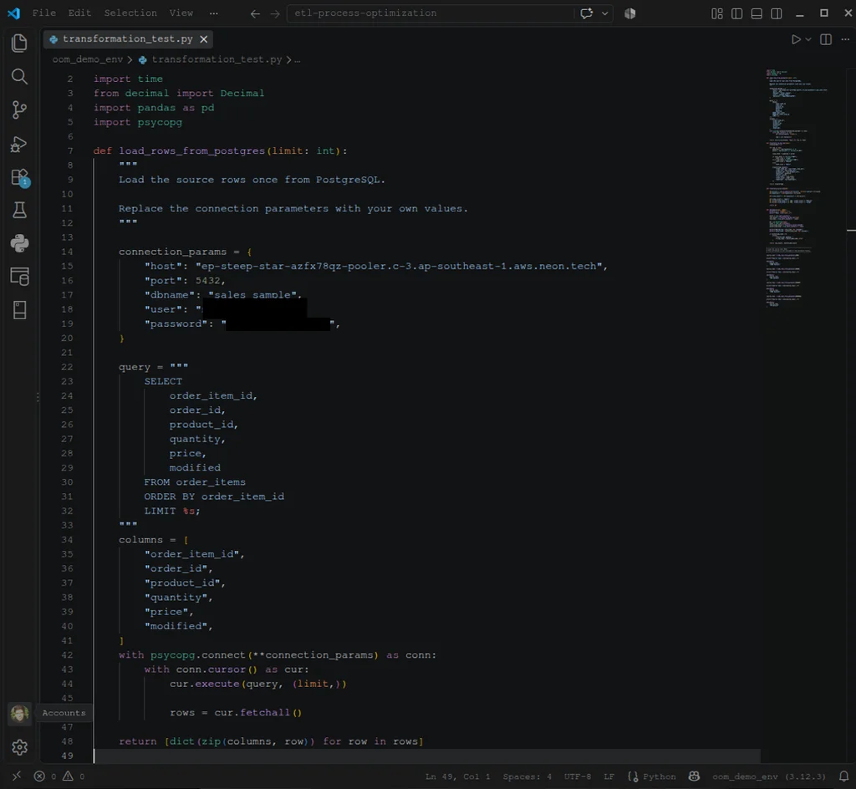Viewport: 856px width, 789px height.
Task: Select the transformation_test.py tab
Action: coord(128,38)
